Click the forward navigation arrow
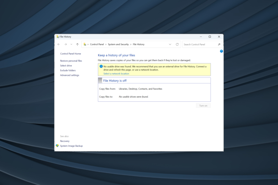This screenshot has width=278, height=185. tap(65, 44)
